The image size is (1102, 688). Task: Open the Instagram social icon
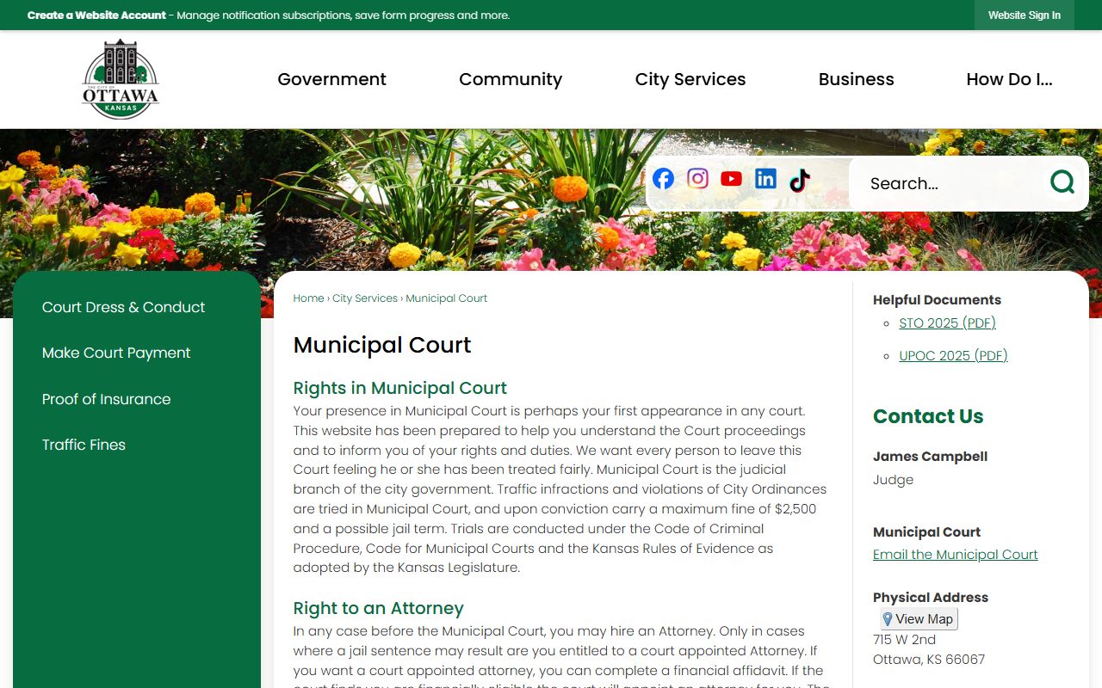[697, 178]
